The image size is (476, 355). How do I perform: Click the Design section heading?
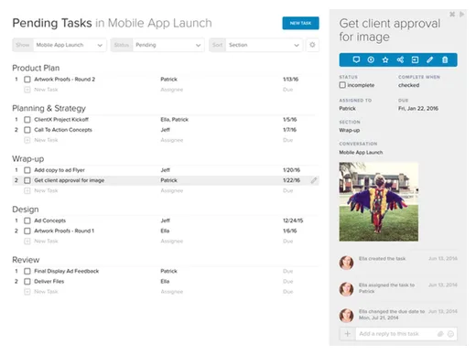[26, 210]
